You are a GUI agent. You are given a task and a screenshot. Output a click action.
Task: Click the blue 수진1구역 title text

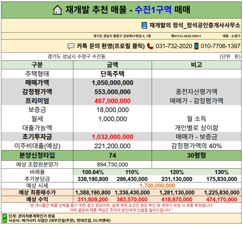click(x=153, y=10)
